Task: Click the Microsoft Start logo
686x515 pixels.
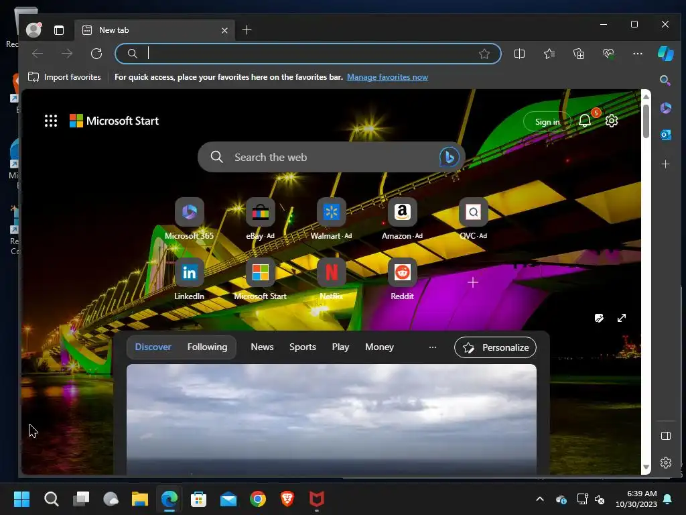Action: click(x=114, y=121)
